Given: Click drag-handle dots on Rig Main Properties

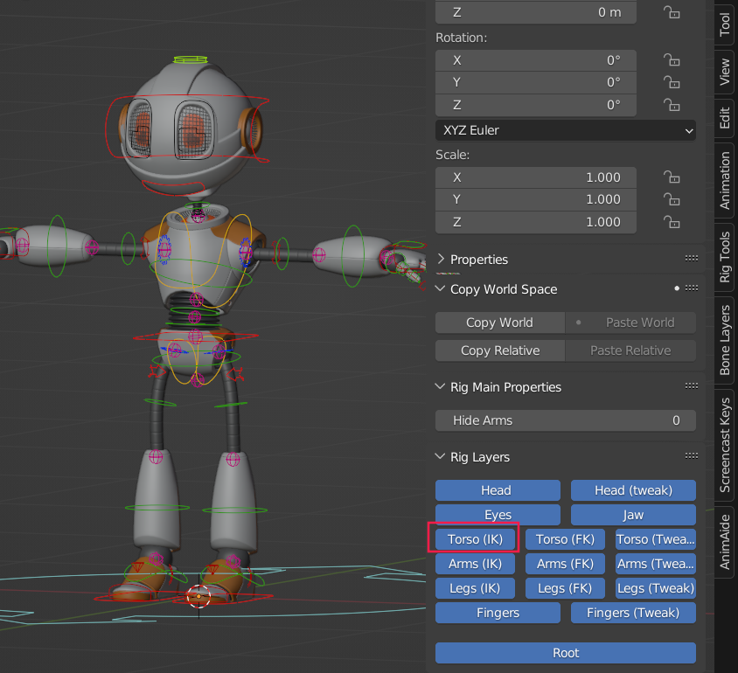Looking at the screenshot, I should click(x=691, y=387).
